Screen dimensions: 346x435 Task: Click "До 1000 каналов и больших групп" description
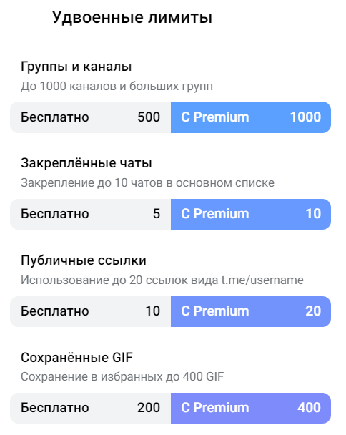(117, 87)
